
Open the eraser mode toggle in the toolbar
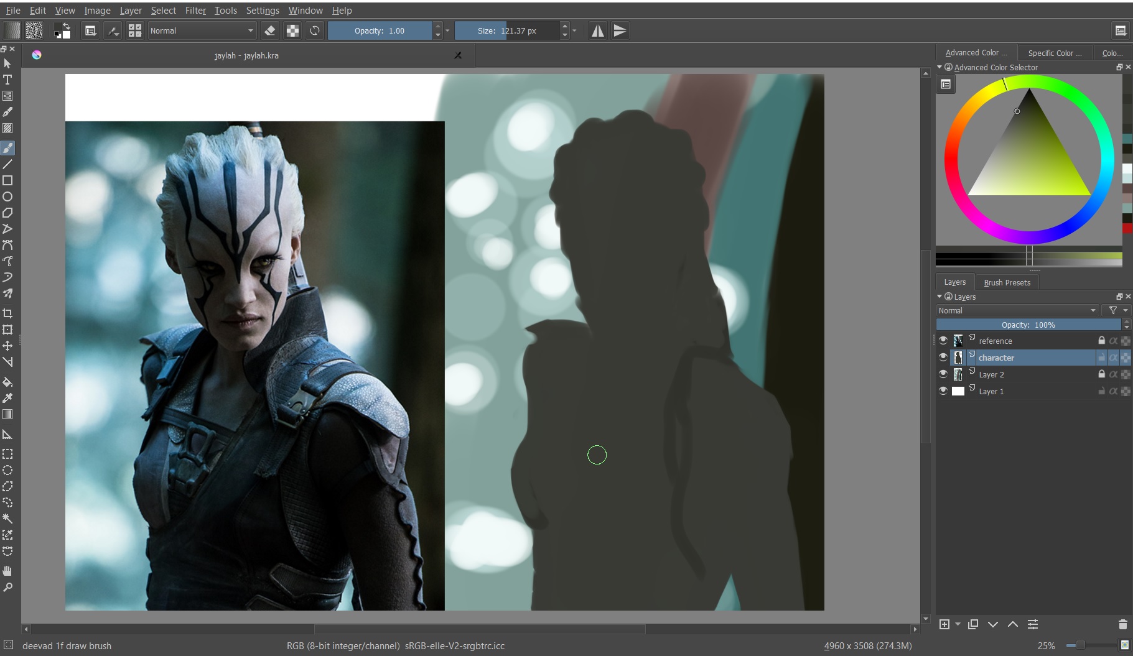pyautogui.click(x=270, y=30)
